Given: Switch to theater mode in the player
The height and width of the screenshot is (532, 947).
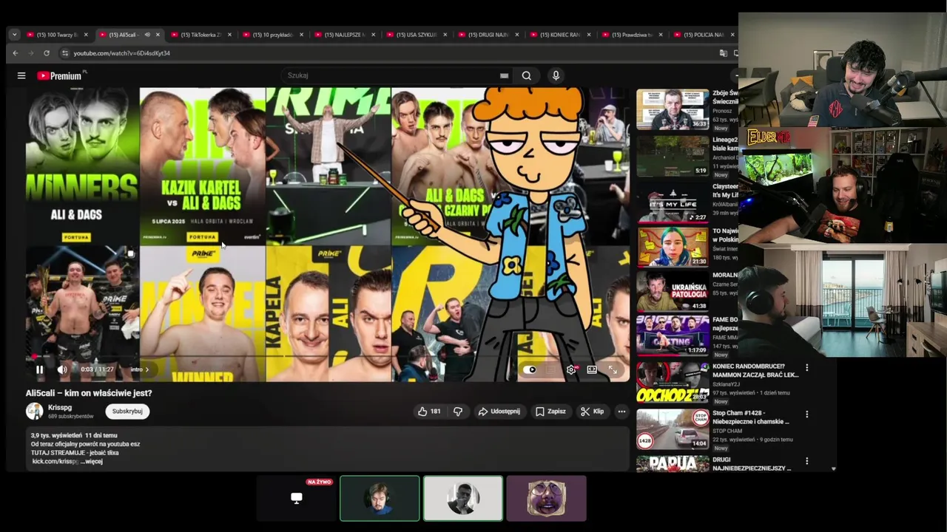Looking at the screenshot, I should point(592,369).
